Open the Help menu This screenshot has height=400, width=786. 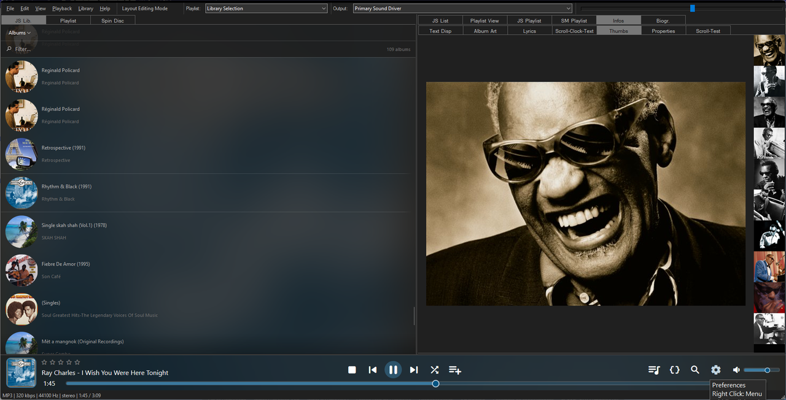click(x=105, y=9)
